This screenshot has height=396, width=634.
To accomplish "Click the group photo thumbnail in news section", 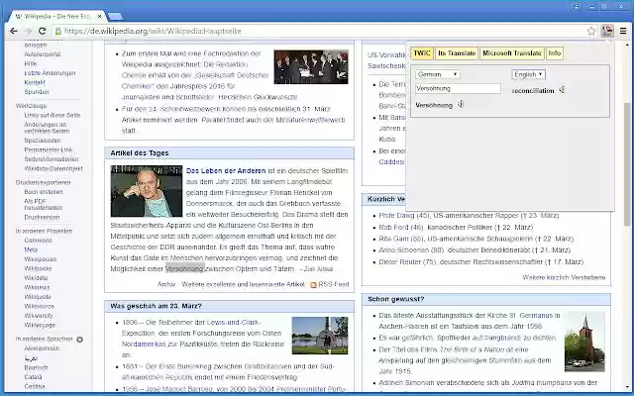I will 311,67.
